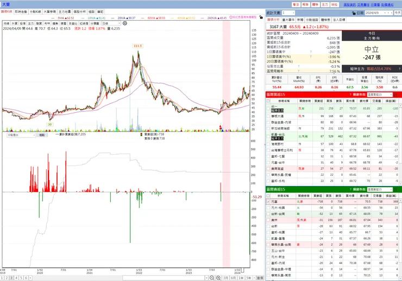The width and height of the screenshot is (402, 281).
Task: Open chart settings gear icon
Action: [124, 23]
